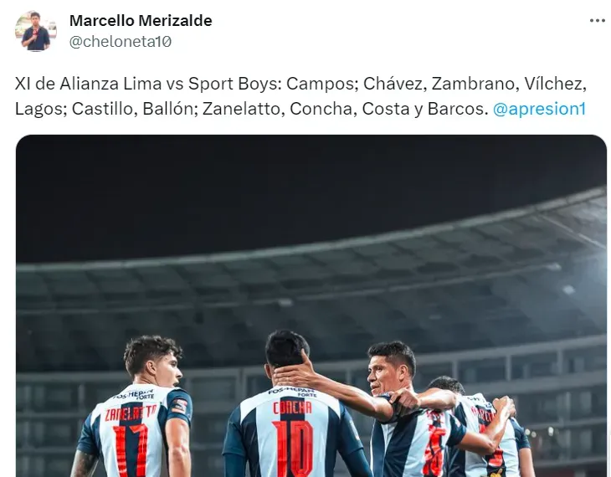This screenshot has width=611, height=477.
Task: Click the words Alianza Lima in the tweet
Action: tap(110, 84)
